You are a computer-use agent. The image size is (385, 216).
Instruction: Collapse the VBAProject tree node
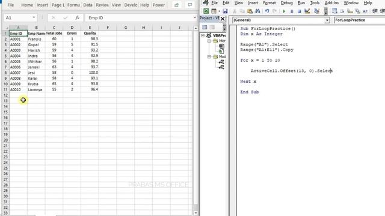[x=203, y=35]
